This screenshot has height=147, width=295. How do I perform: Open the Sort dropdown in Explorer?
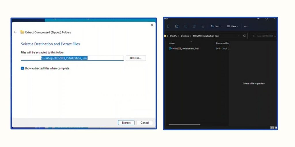[x=216, y=26]
